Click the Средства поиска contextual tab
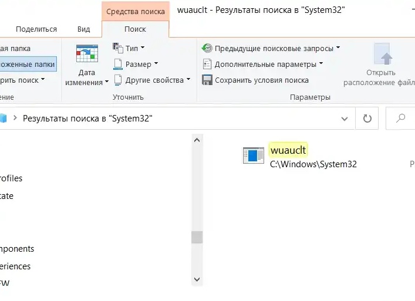This screenshot has width=415, height=301. point(136,12)
